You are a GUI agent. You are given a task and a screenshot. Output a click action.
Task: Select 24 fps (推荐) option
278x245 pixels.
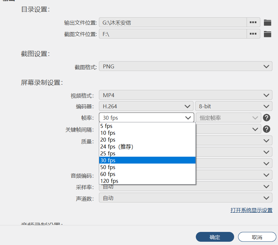[x=147, y=147]
